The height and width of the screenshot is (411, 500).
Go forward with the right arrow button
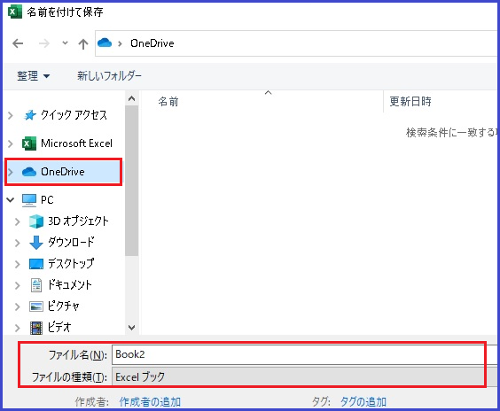(x=44, y=43)
